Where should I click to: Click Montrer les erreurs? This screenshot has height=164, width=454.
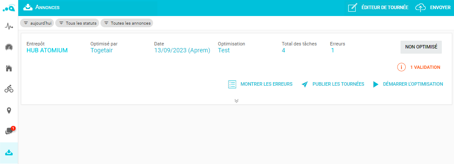(x=260, y=84)
